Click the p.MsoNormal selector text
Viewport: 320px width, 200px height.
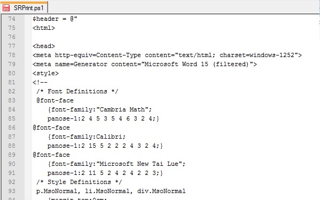click(x=57, y=191)
